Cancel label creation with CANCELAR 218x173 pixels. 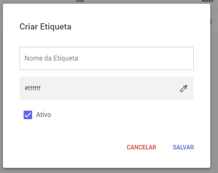[x=141, y=148]
